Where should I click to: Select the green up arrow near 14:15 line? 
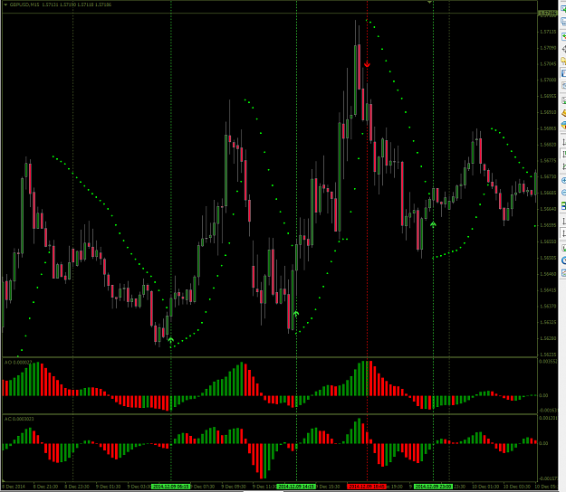click(296, 314)
